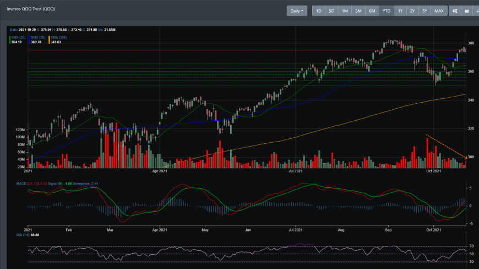Click the blue SMA 50 color bar
479x269 pixels.
(x=29, y=40)
